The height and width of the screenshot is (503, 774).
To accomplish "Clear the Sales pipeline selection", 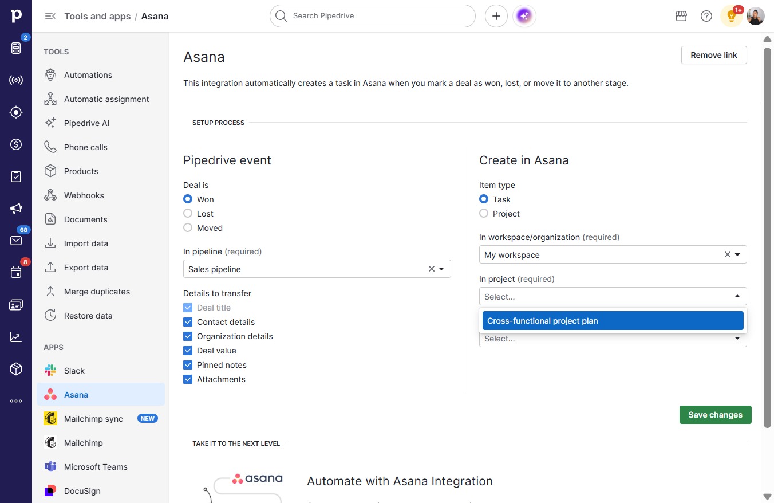I will (432, 269).
